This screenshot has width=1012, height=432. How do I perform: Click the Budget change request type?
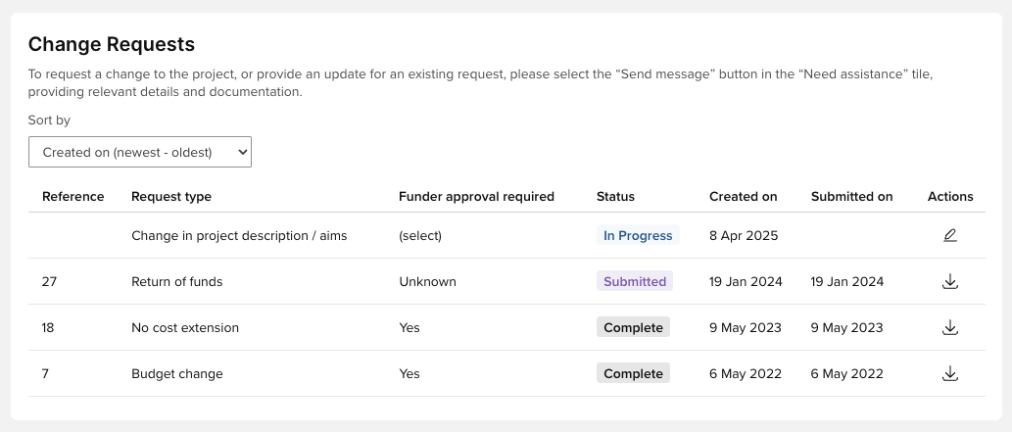point(176,373)
